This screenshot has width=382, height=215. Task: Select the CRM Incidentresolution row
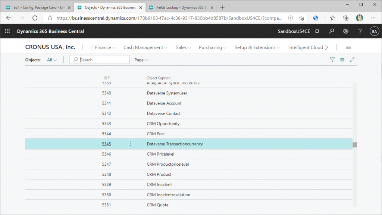[x=189, y=195]
